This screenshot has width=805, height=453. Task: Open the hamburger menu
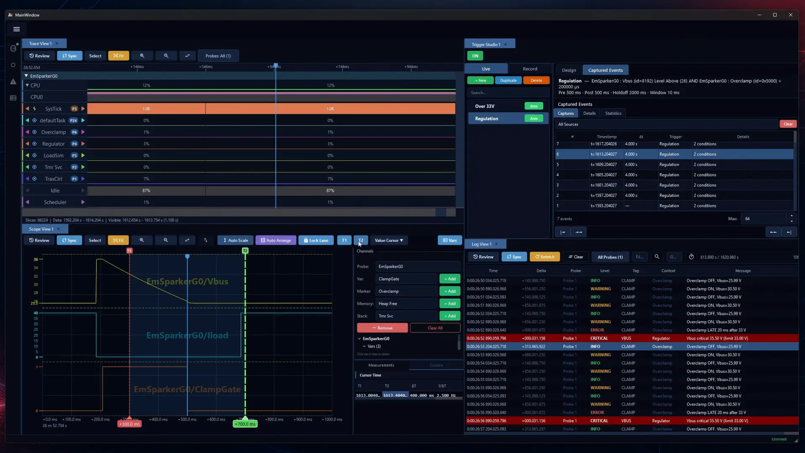coord(16,29)
